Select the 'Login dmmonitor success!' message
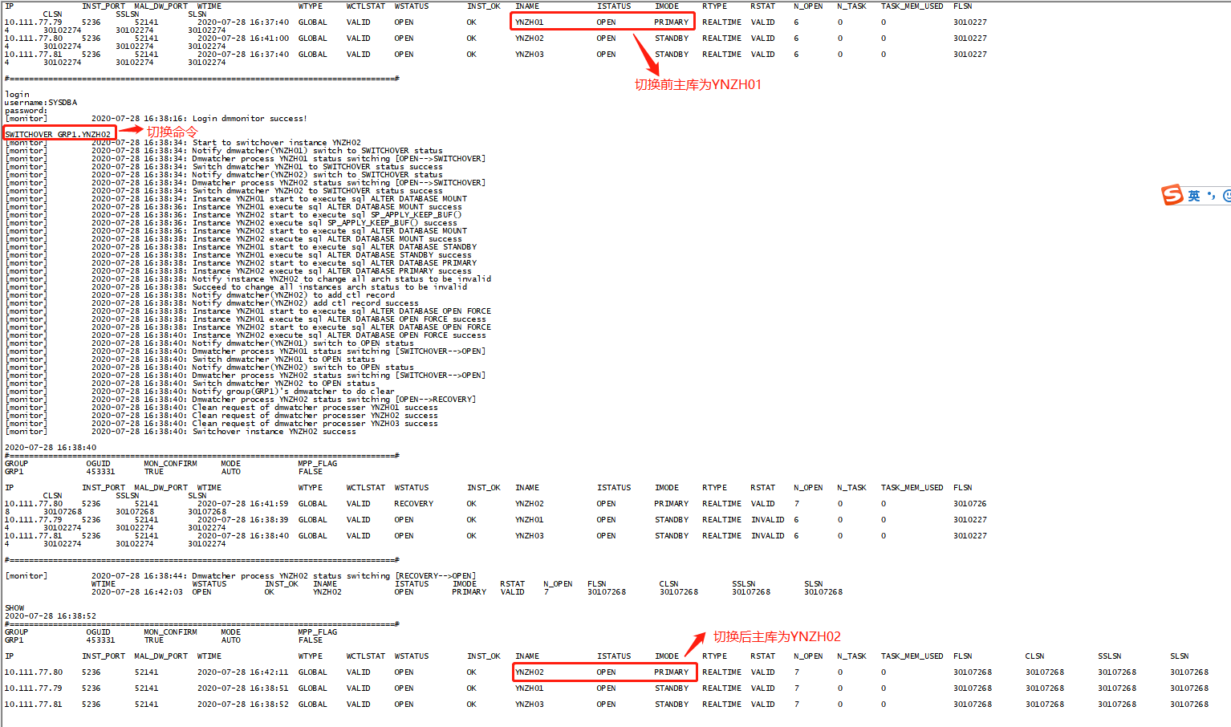Screen dimensions: 1231x727 pyautogui.click(x=250, y=119)
